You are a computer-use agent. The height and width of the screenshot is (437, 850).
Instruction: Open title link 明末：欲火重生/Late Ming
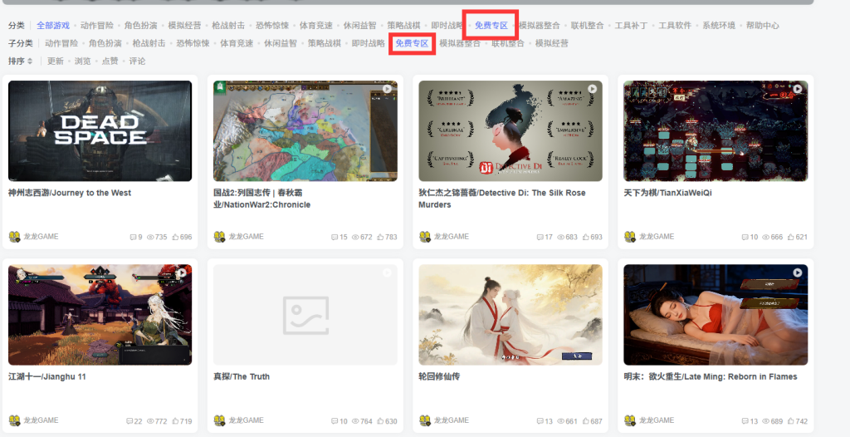point(711,376)
